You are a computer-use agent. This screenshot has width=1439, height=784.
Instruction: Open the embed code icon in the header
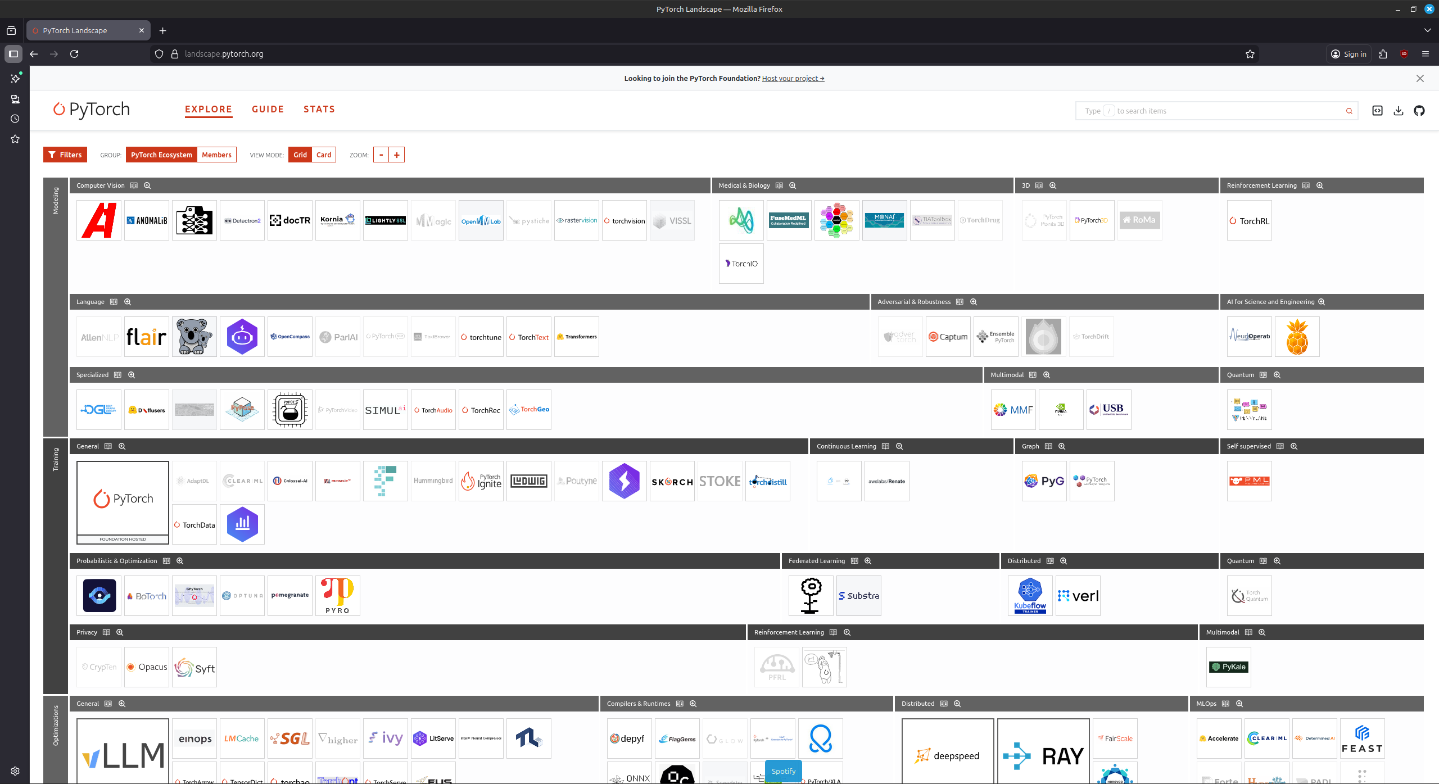point(1377,111)
